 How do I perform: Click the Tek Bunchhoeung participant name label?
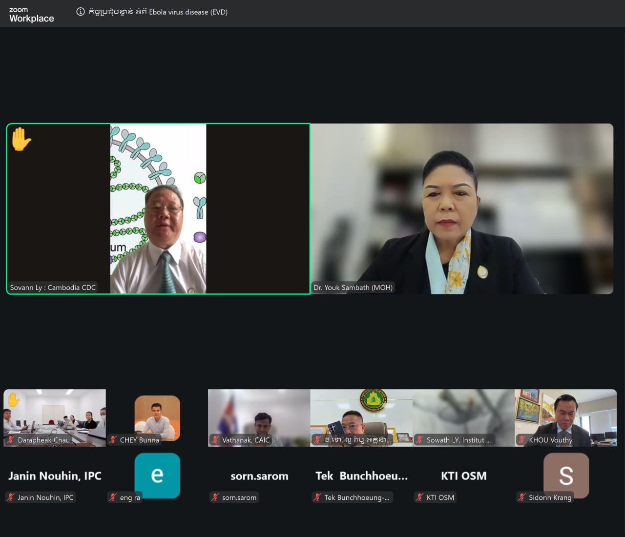point(357,497)
